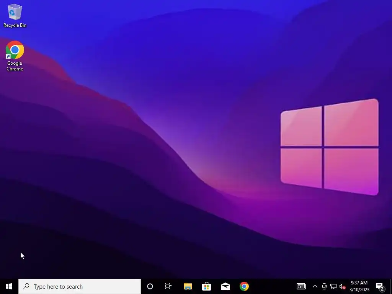Open the clock showing 9:37 AM
Screen dimensions: 392x294
coord(359,286)
